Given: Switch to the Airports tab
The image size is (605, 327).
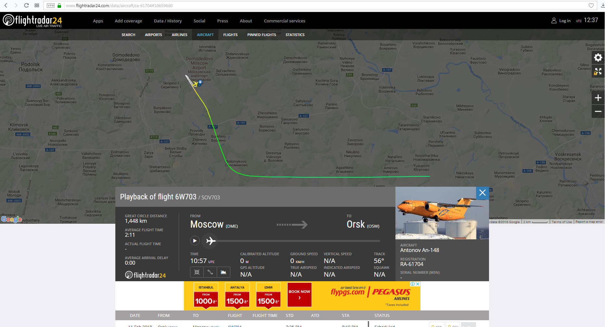Looking at the screenshot, I should coord(153,35).
